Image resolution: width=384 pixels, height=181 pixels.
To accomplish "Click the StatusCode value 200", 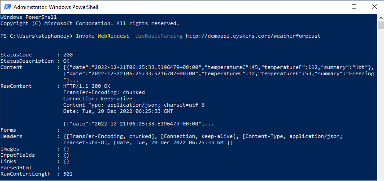I will pos(68,54).
